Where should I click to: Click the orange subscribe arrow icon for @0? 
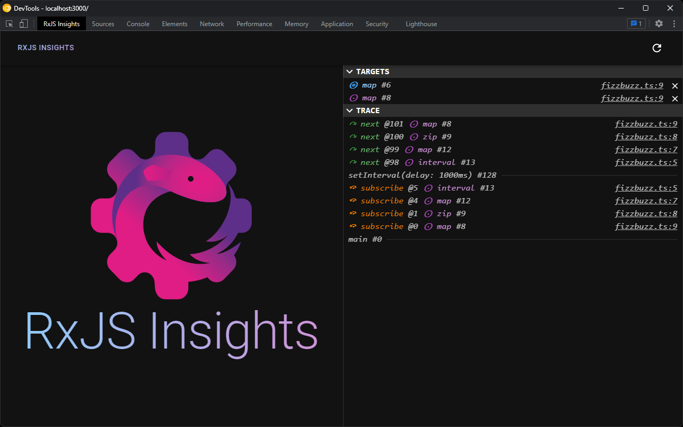point(353,226)
